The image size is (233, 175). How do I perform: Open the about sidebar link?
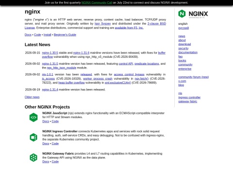point(182,40)
